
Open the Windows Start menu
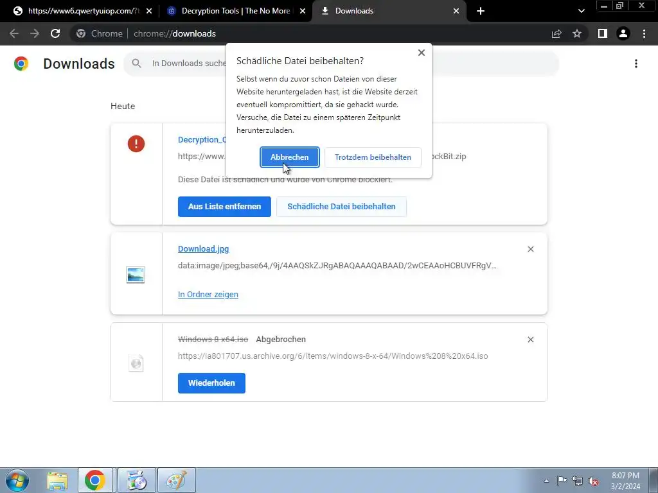[17, 480]
